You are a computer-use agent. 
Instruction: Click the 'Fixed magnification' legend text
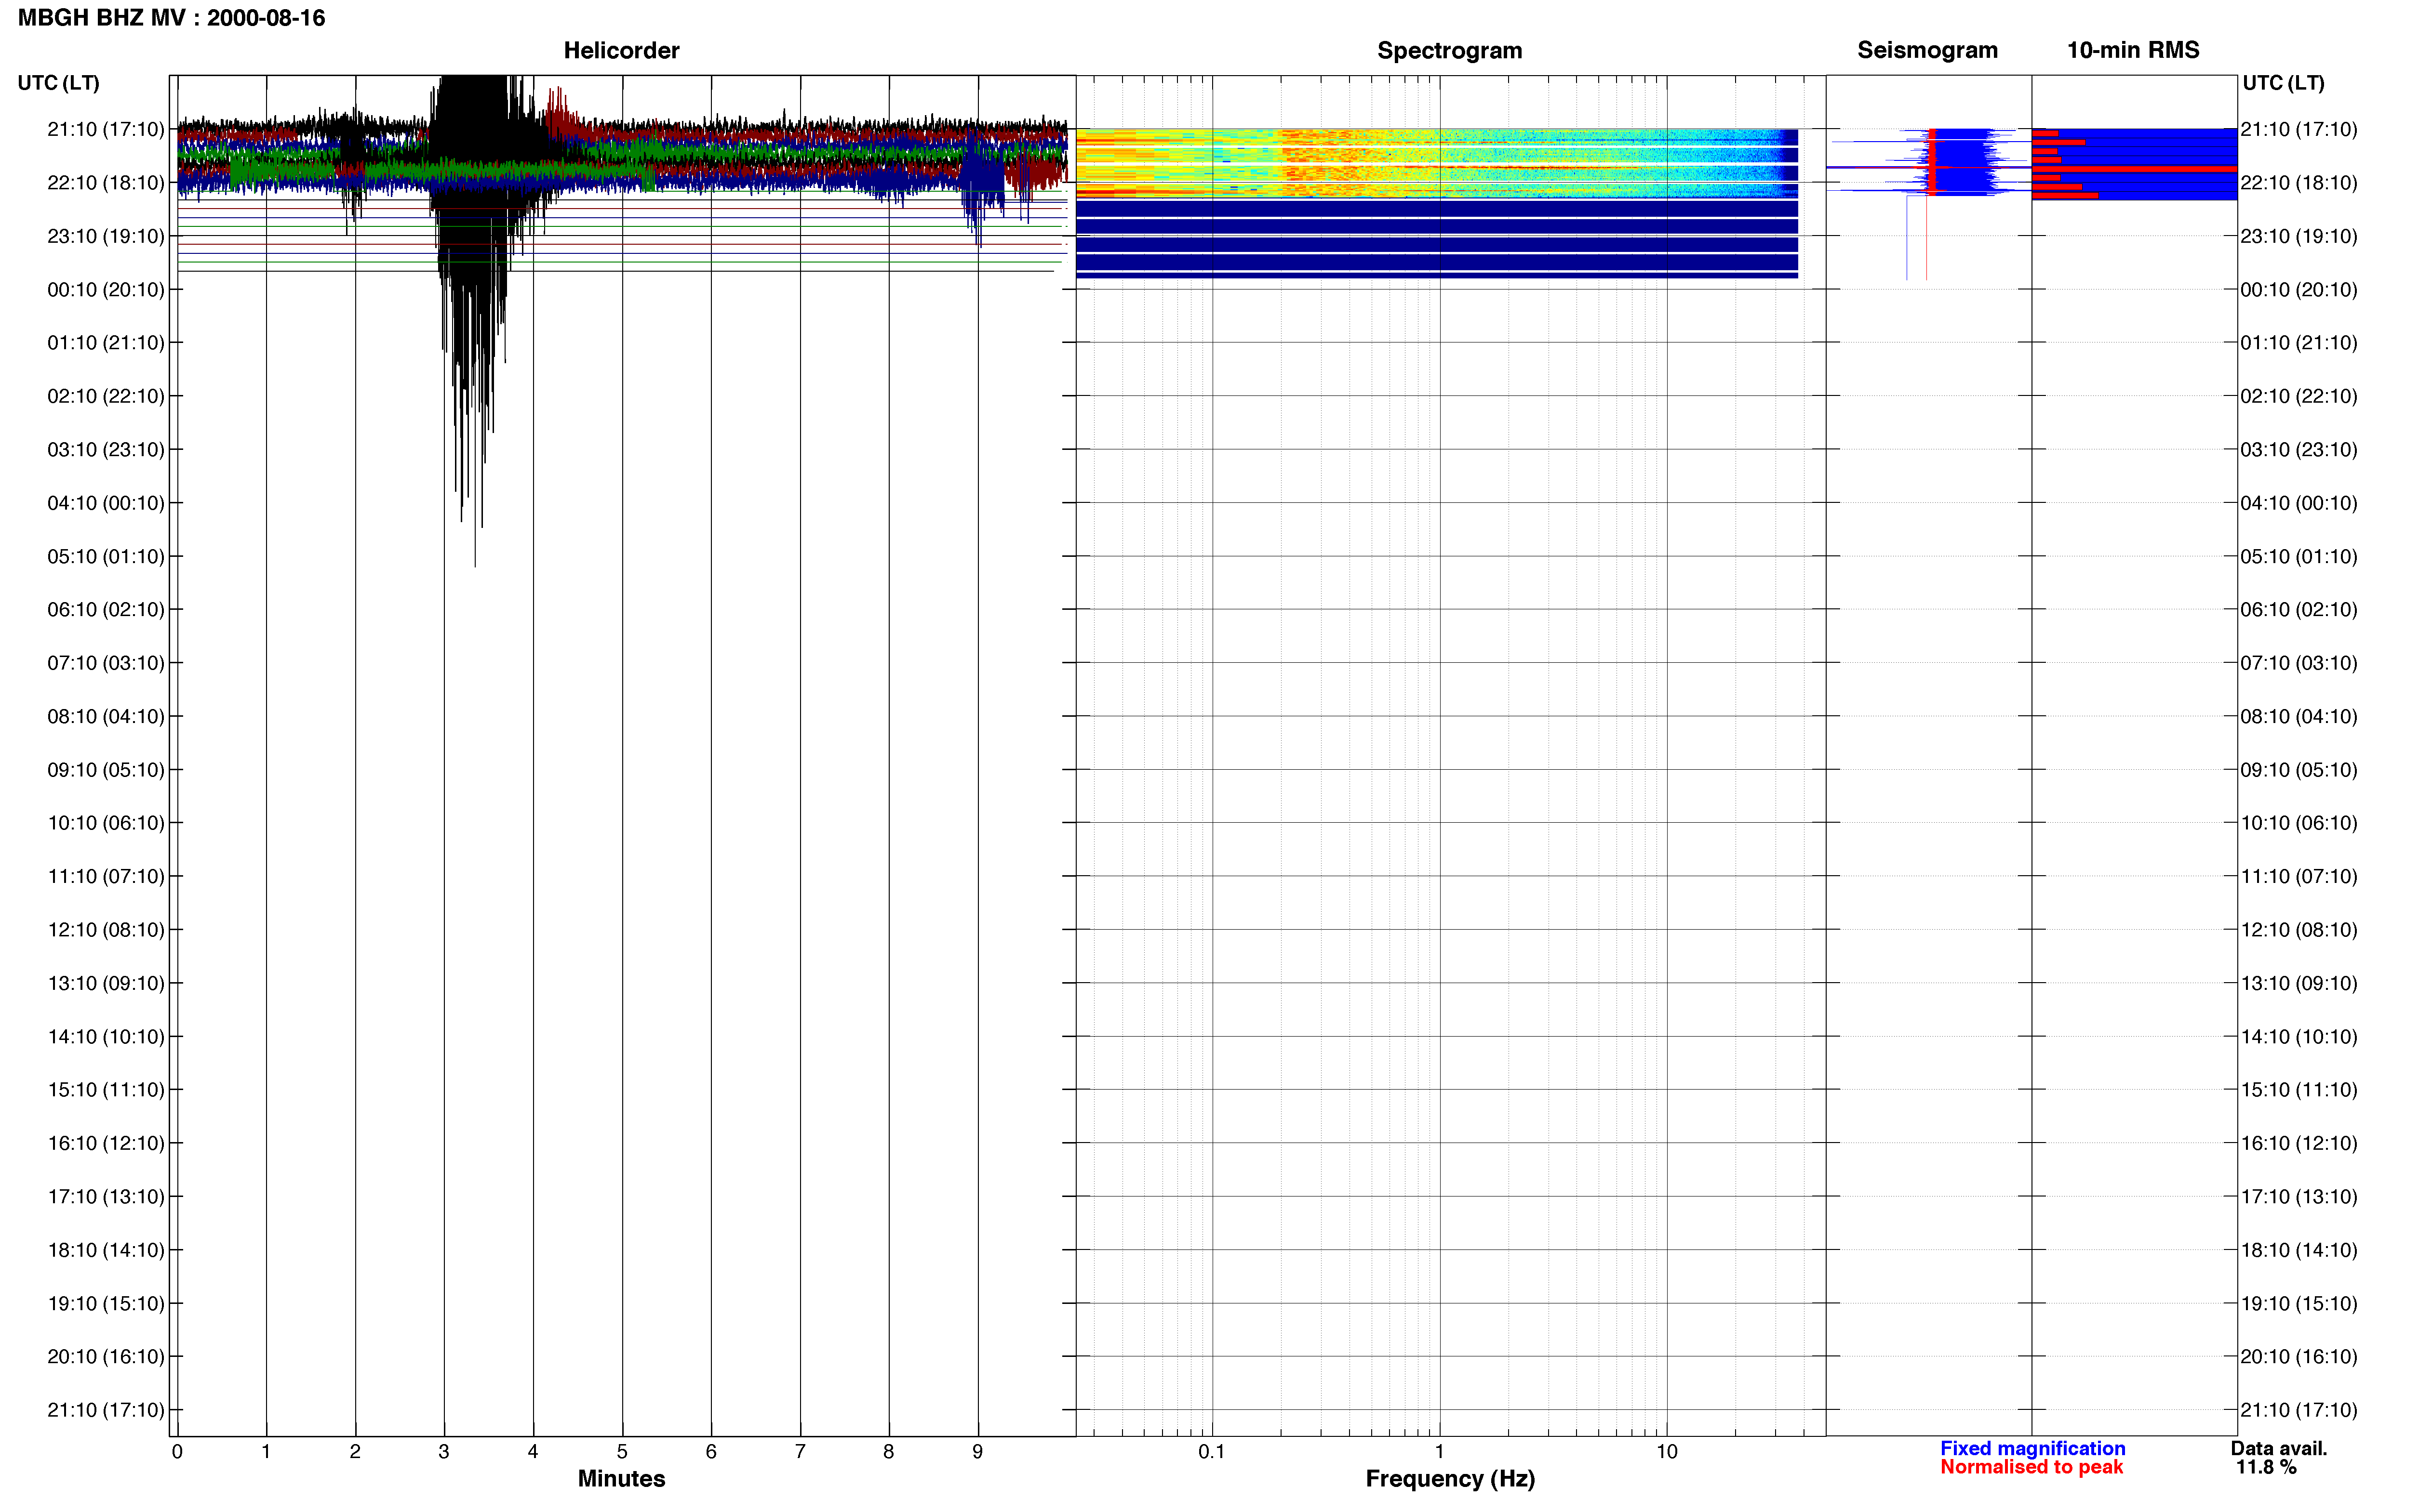2033,1448
